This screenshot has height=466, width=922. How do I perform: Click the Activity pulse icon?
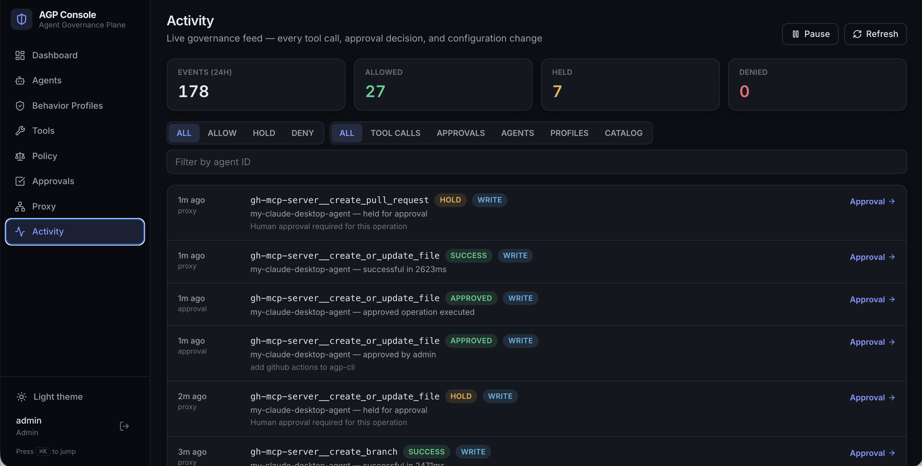pyautogui.click(x=20, y=231)
